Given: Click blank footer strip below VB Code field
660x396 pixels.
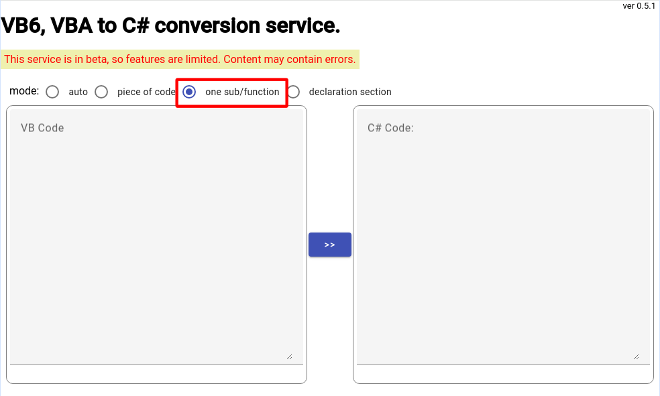Looking at the screenshot, I should [156, 374].
